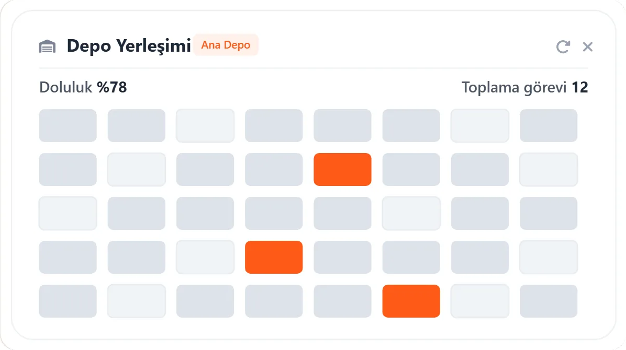Select the first cell in the third row
This screenshot has height=350, width=626.
[x=68, y=213]
